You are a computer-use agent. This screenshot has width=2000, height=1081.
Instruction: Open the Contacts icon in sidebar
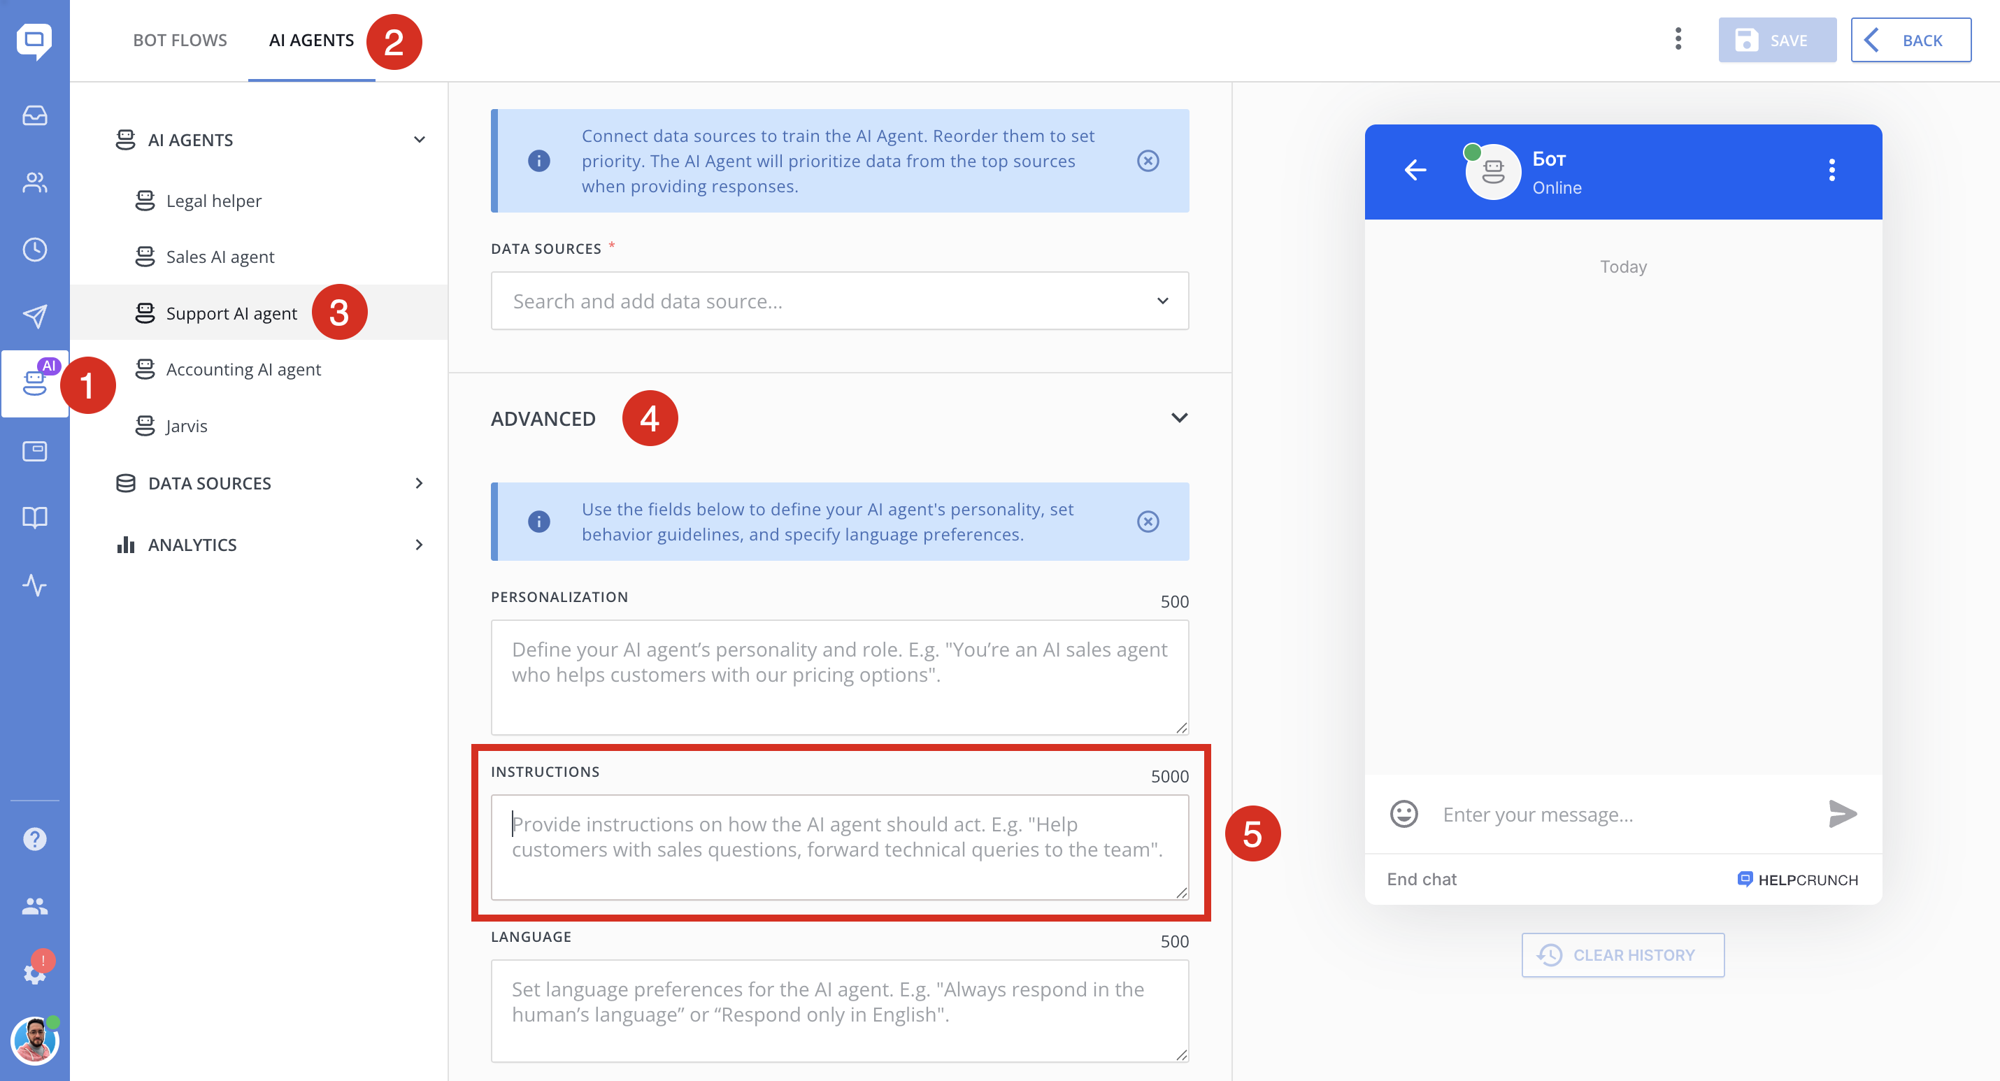coord(34,182)
